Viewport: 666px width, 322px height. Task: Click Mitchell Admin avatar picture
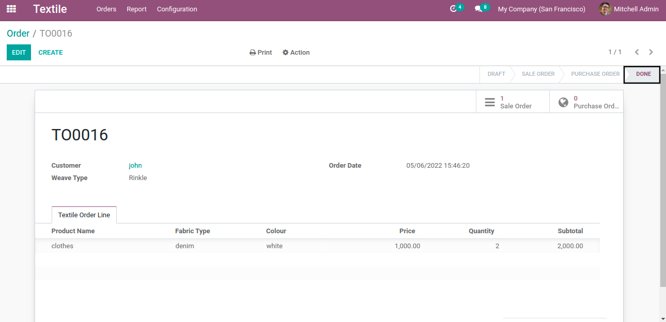coord(605,9)
